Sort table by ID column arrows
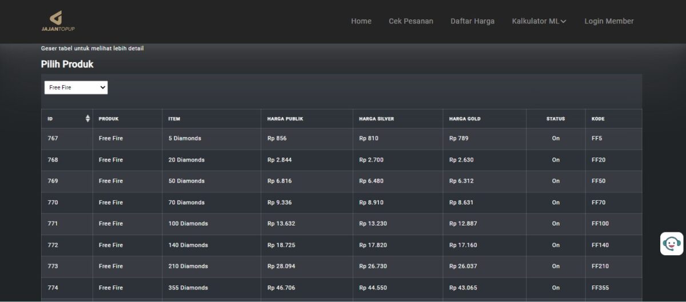Viewport: 686px width, 302px height. [87, 119]
